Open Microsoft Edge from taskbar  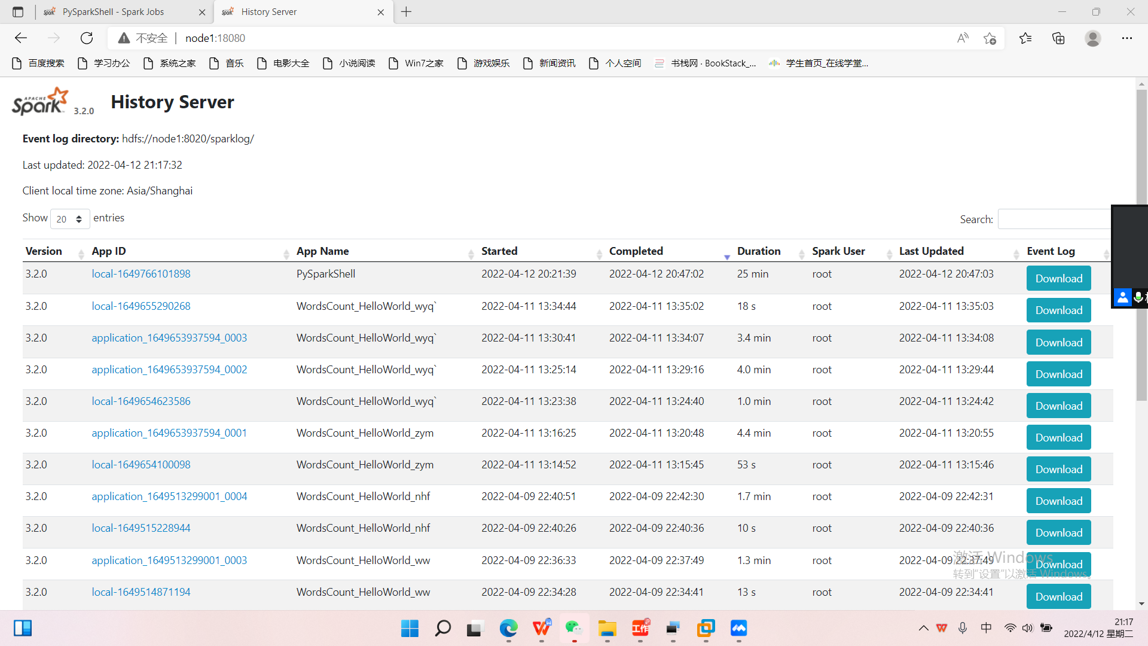[508, 629]
